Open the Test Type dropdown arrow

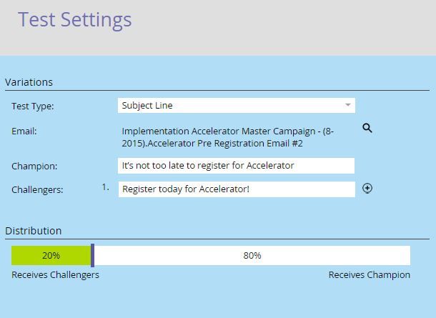pos(347,105)
